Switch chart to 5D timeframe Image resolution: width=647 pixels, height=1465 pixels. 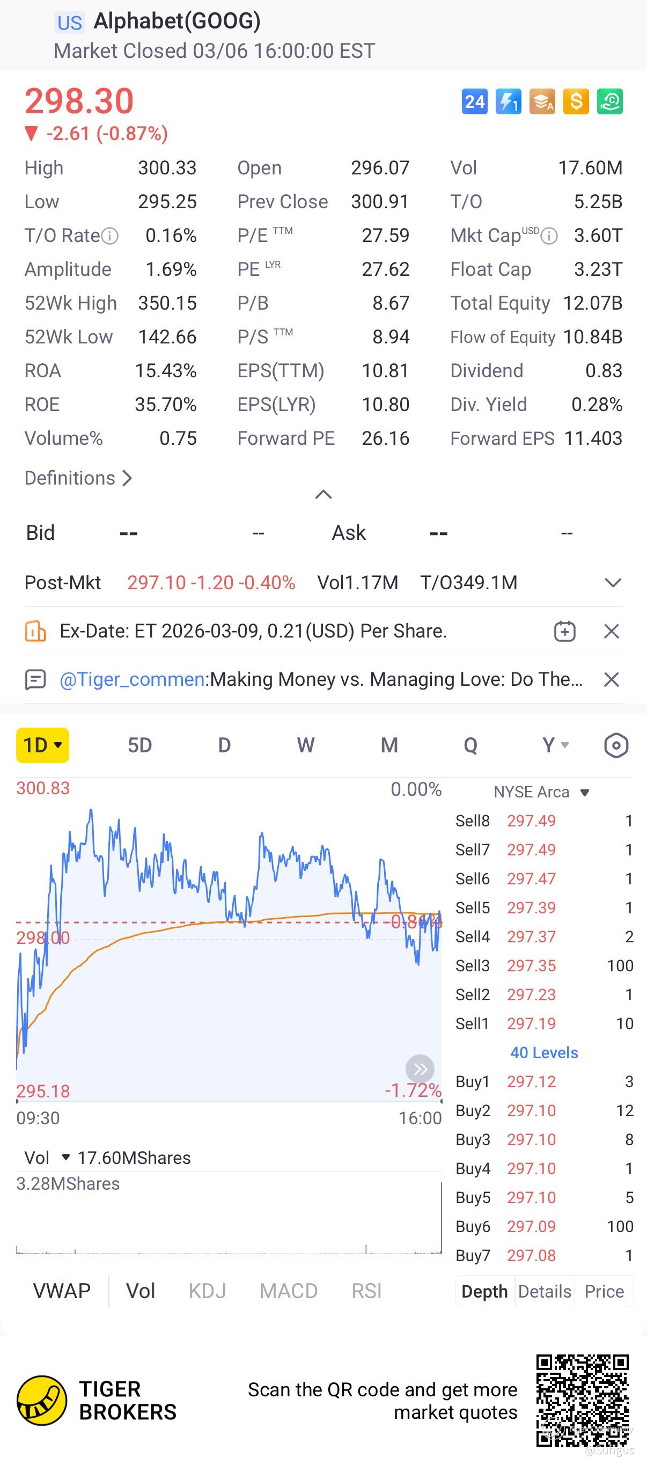pos(139,745)
